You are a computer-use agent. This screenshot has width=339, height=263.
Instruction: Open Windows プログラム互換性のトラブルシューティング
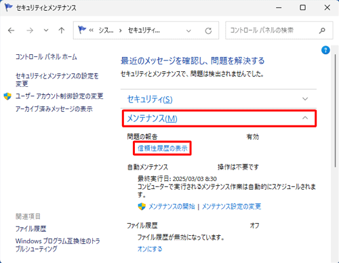tap(58, 245)
